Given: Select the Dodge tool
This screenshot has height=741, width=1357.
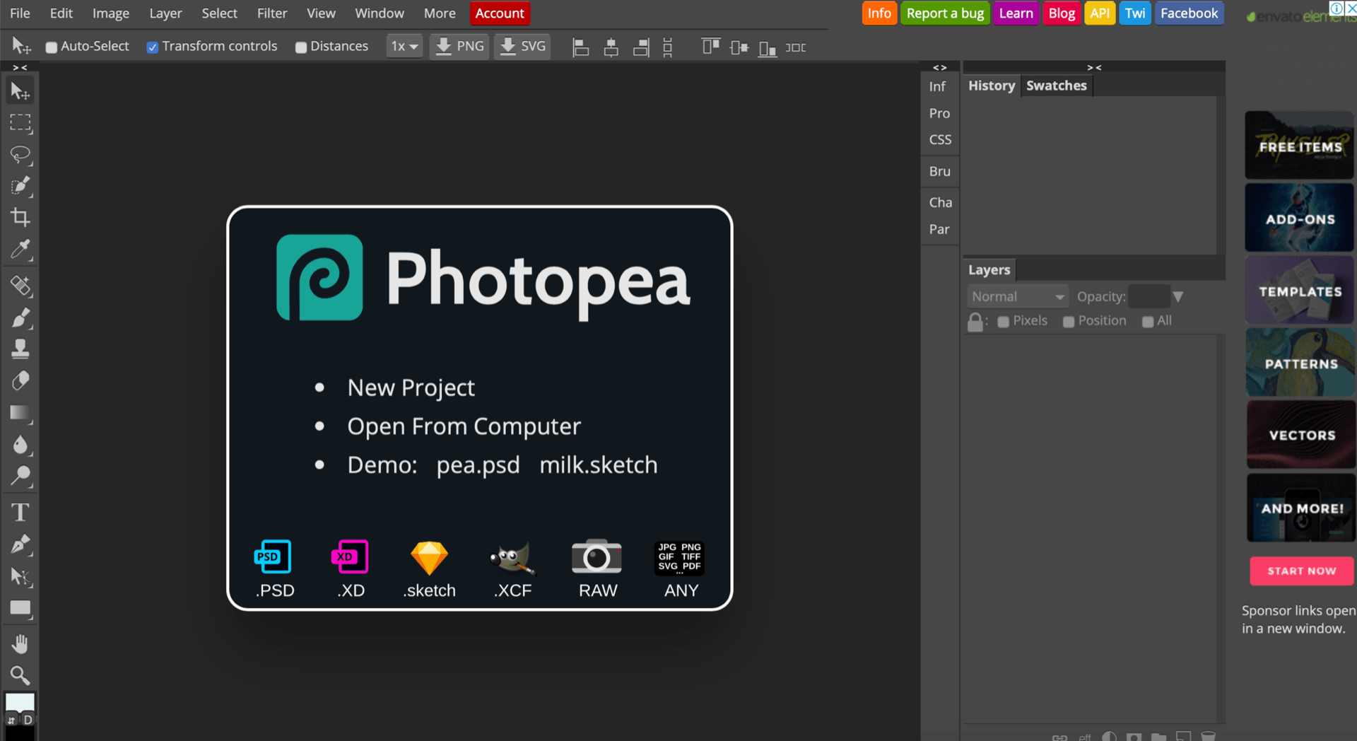Looking at the screenshot, I should pos(20,476).
